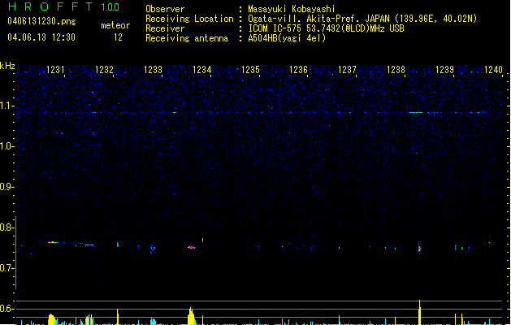Select the HROFFT 1.0.0 title text
The image size is (511, 325).
coord(64,6)
